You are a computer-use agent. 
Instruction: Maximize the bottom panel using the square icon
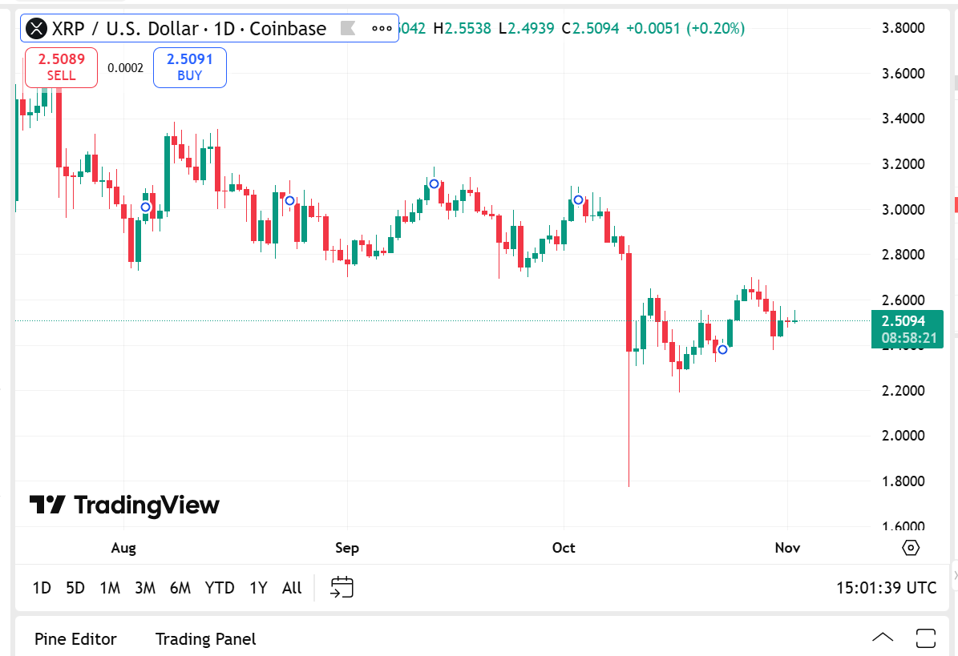point(926,638)
